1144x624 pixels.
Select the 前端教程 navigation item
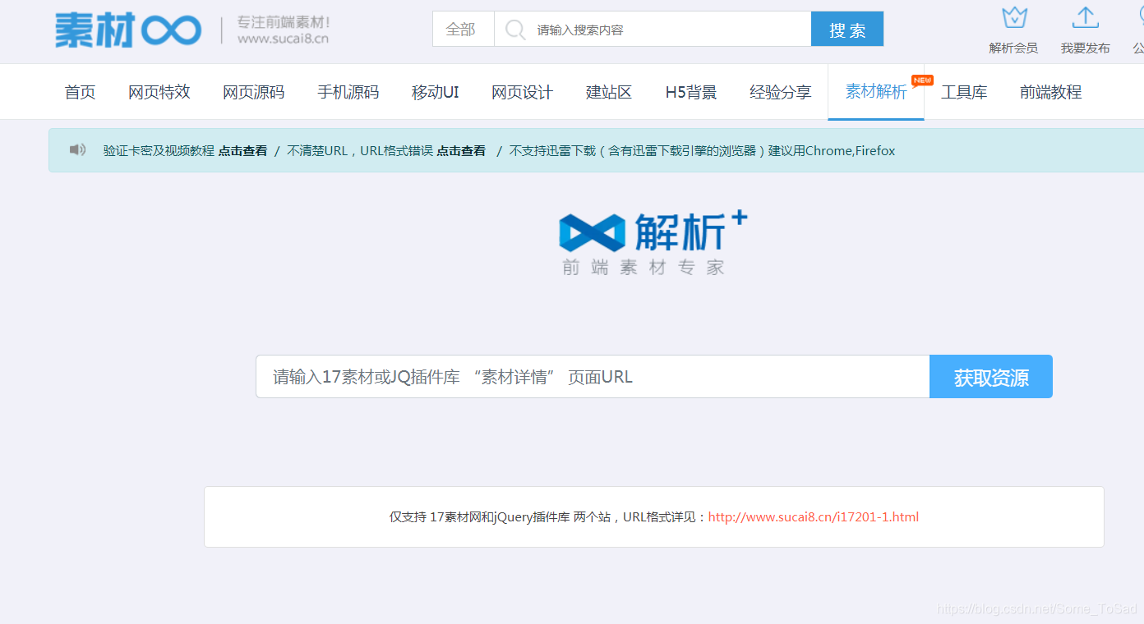pyautogui.click(x=1050, y=92)
